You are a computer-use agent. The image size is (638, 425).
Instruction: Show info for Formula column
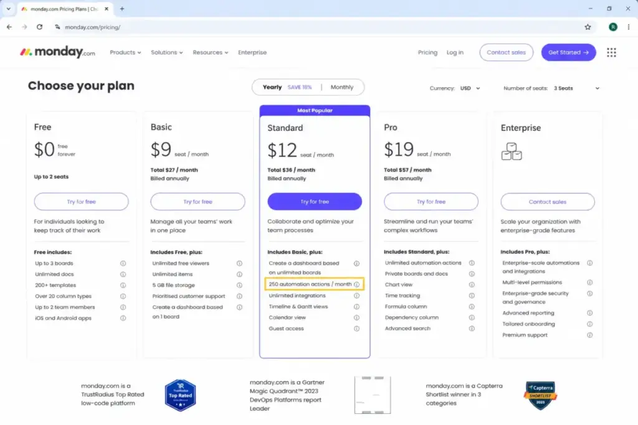[x=472, y=306]
